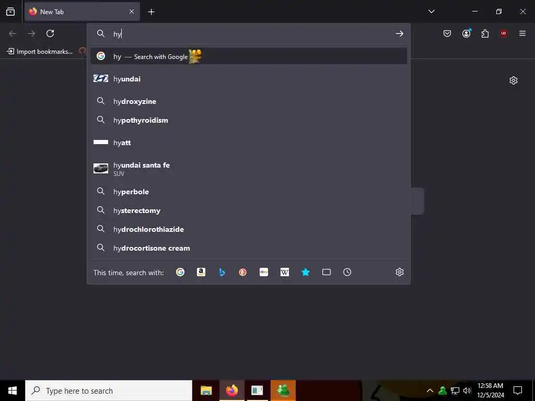Open the list all tabs chevron
The height and width of the screenshot is (401, 535).
431,11
